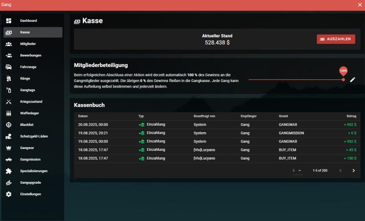Go to the Gangwar section

(33, 148)
